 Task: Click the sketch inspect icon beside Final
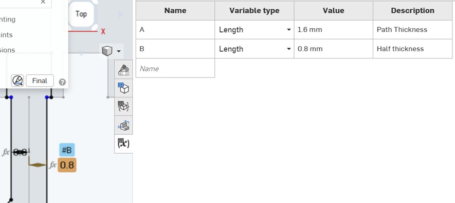(x=17, y=80)
